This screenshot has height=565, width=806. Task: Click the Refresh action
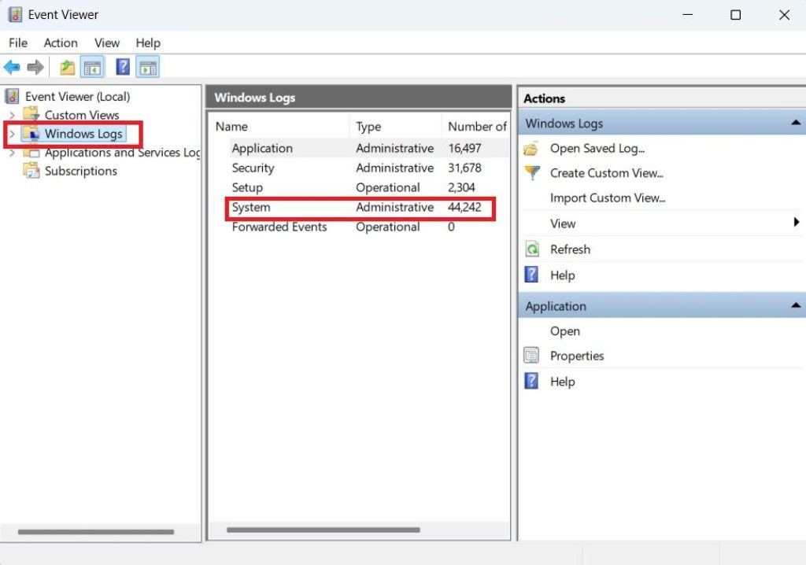(x=570, y=249)
